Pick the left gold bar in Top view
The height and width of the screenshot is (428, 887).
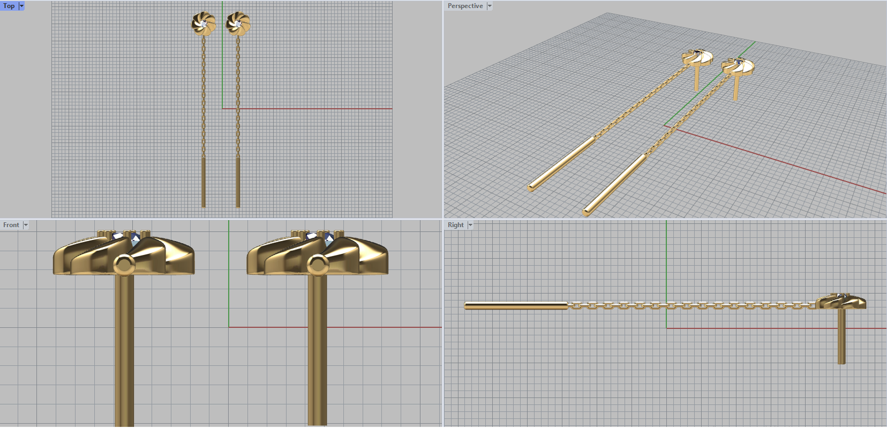point(203,182)
